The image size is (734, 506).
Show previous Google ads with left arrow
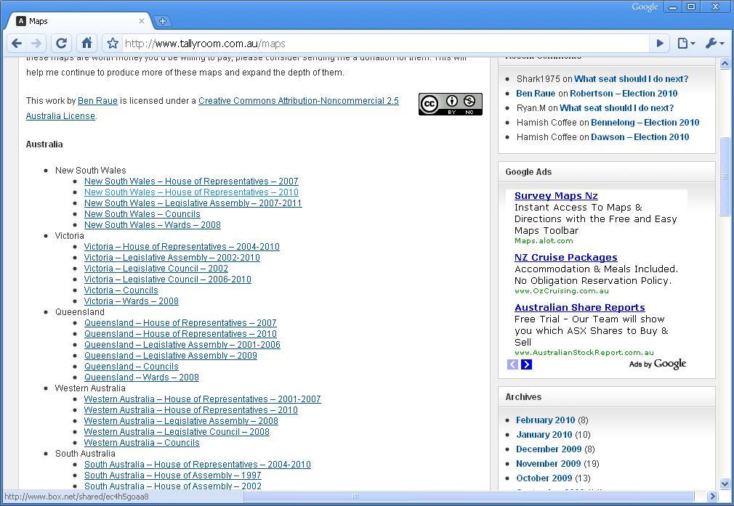point(512,364)
